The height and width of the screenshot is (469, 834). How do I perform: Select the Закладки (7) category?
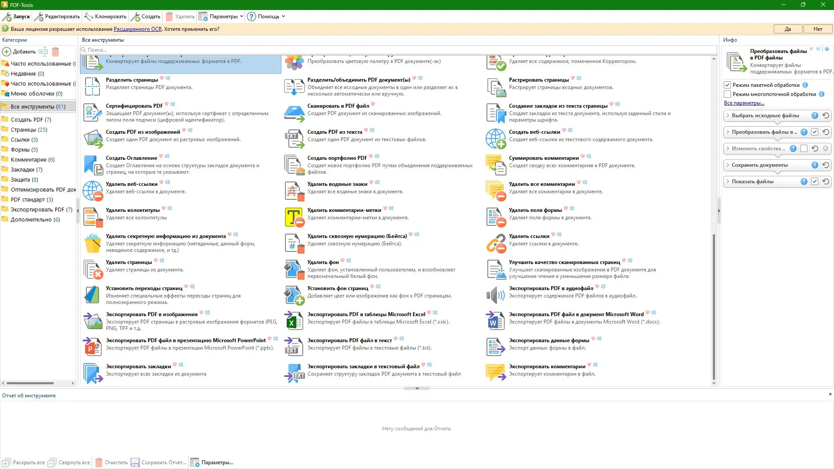(26, 170)
